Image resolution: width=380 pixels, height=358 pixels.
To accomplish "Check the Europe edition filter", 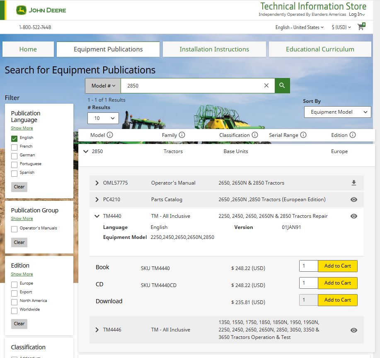I will (15, 284).
